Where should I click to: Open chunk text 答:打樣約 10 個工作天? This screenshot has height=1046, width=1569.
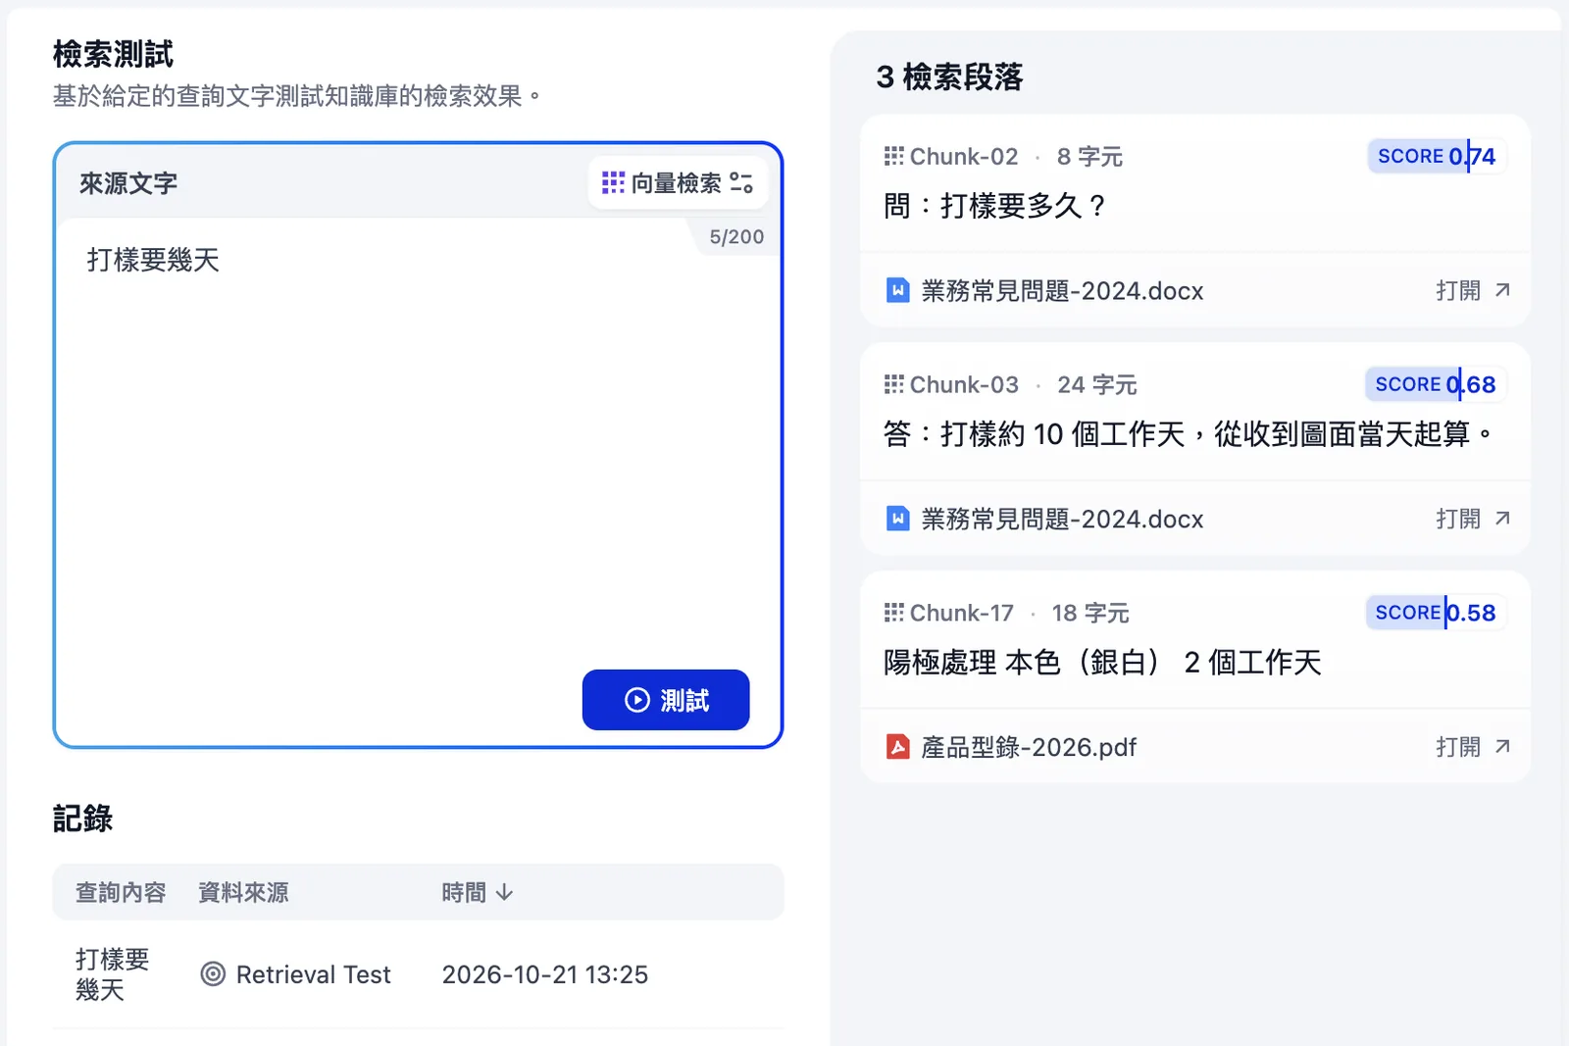(x=1189, y=433)
